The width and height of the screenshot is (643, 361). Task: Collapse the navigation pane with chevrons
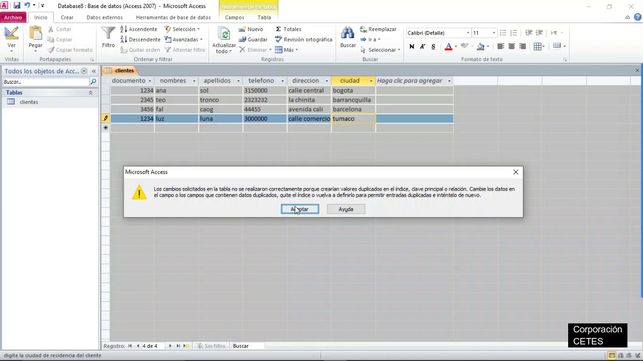click(x=93, y=71)
